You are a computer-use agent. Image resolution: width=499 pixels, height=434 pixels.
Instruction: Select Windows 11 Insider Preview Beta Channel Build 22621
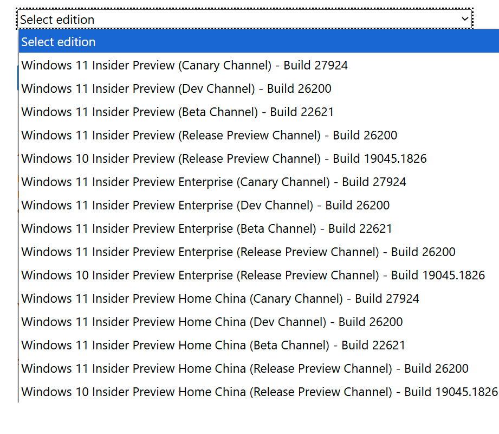click(x=177, y=112)
